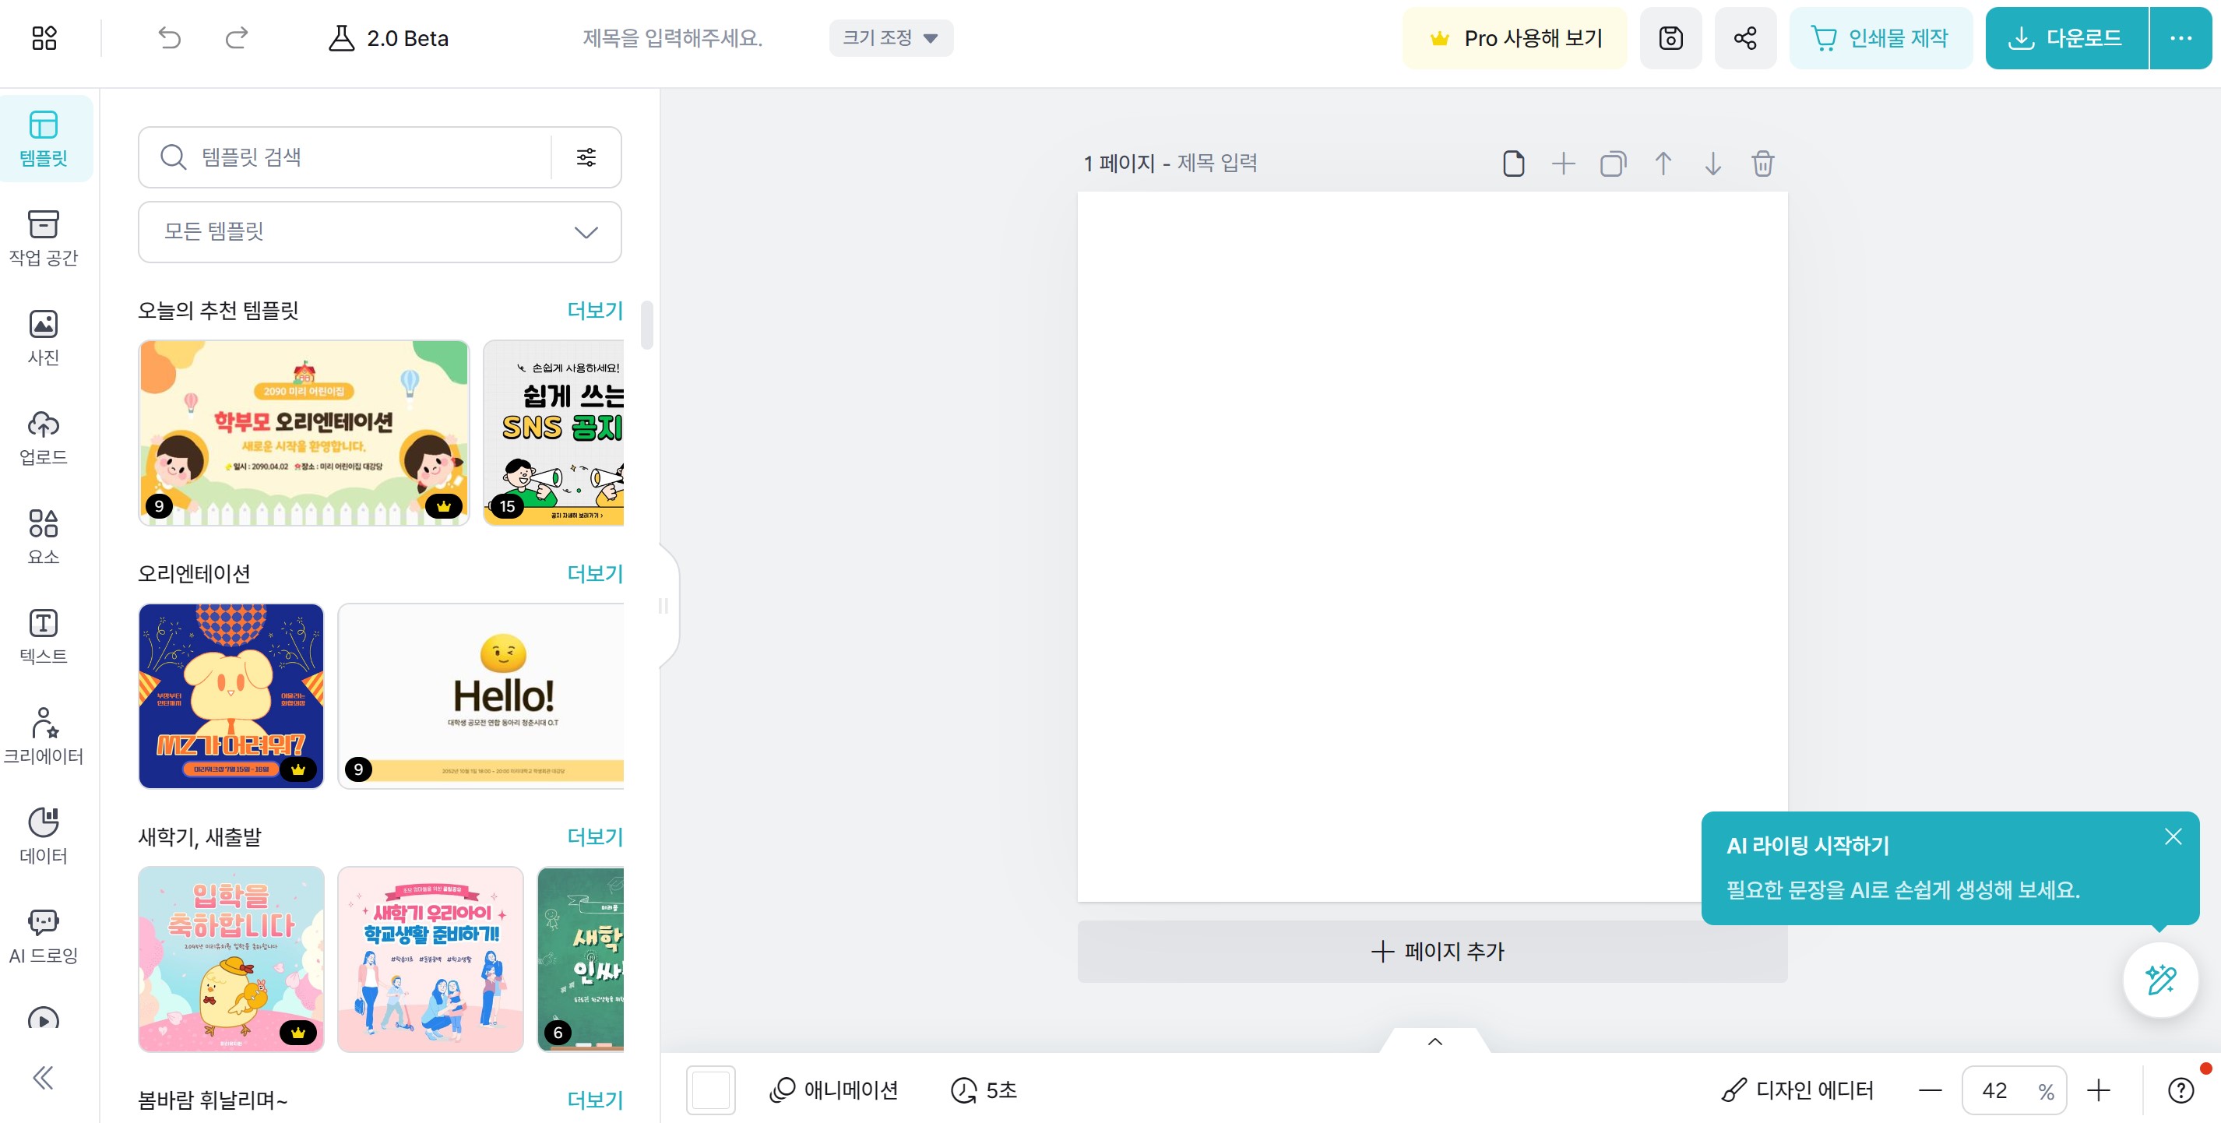Image resolution: width=2221 pixels, height=1123 pixels.
Task: Click the save icon in top bar
Action: pyautogui.click(x=1670, y=38)
